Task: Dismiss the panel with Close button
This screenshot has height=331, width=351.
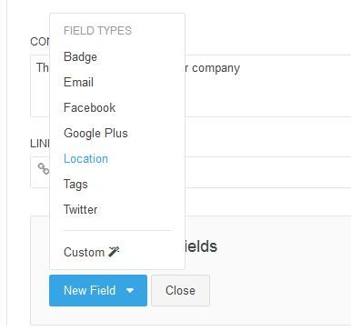Action: tap(180, 291)
